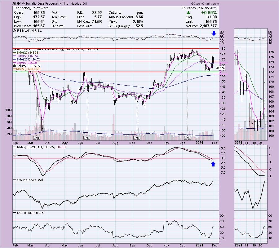Select the Mkt Cap value 71.5B

point(97,21)
